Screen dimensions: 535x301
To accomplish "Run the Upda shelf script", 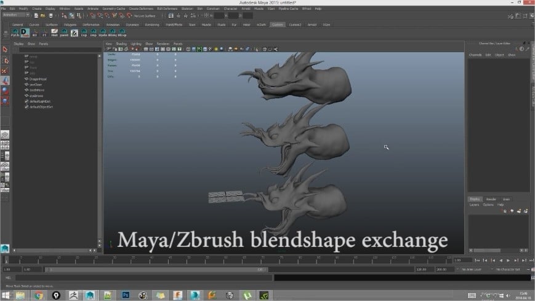I will coord(103,33).
